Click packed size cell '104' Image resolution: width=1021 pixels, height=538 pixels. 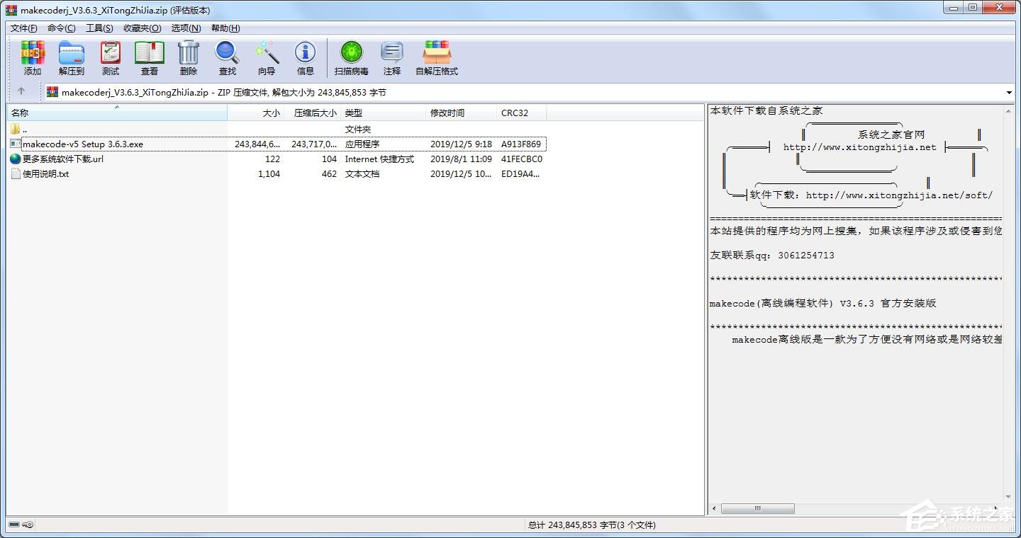coord(329,159)
